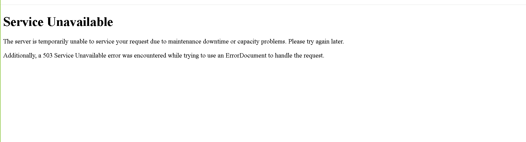Click the word "Unavailable" in the heading
The image size is (526, 142).
[x=80, y=22]
